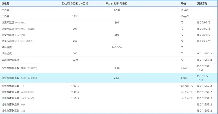
Task: Select the ISO 11357-3 test method
Action: tap(204, 54)
